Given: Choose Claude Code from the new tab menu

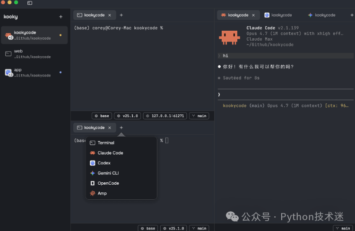Looking at the screenshot, I should coord(121,153).
